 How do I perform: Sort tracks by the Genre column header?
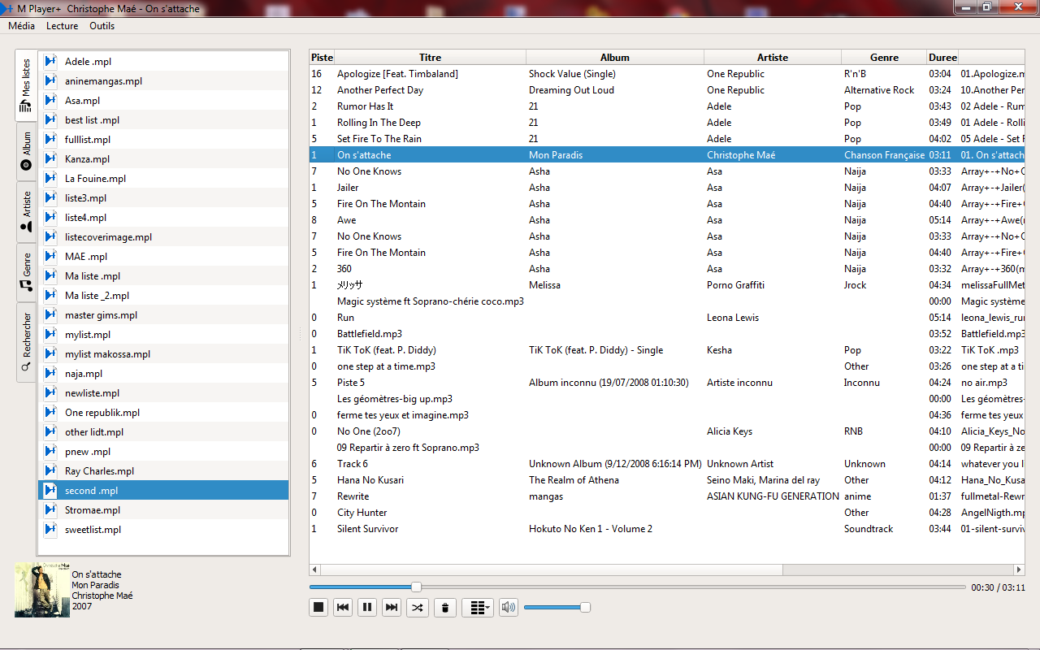click(x=884, y=58)
